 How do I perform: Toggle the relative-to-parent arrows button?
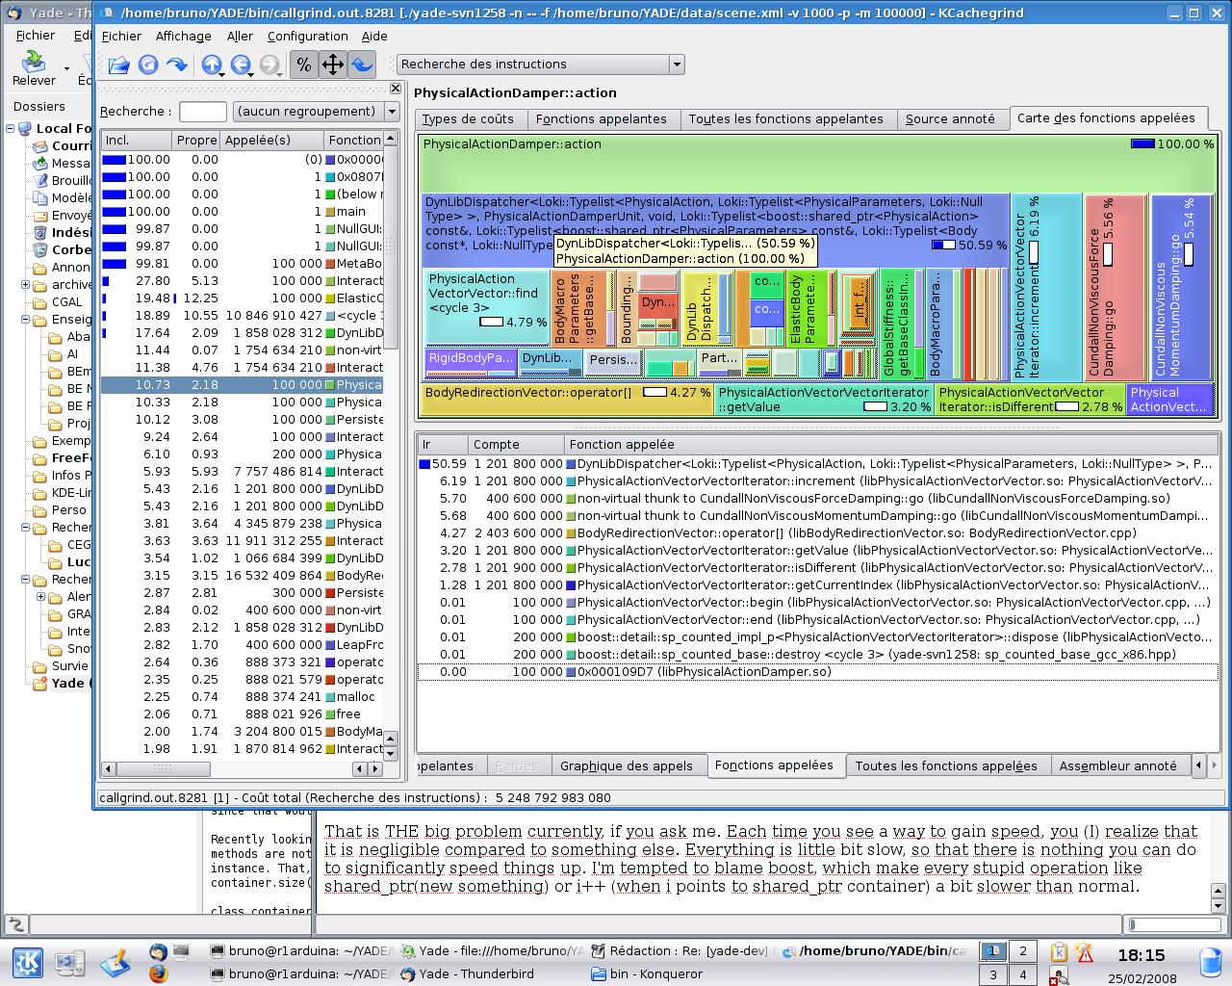click(332, 65)
